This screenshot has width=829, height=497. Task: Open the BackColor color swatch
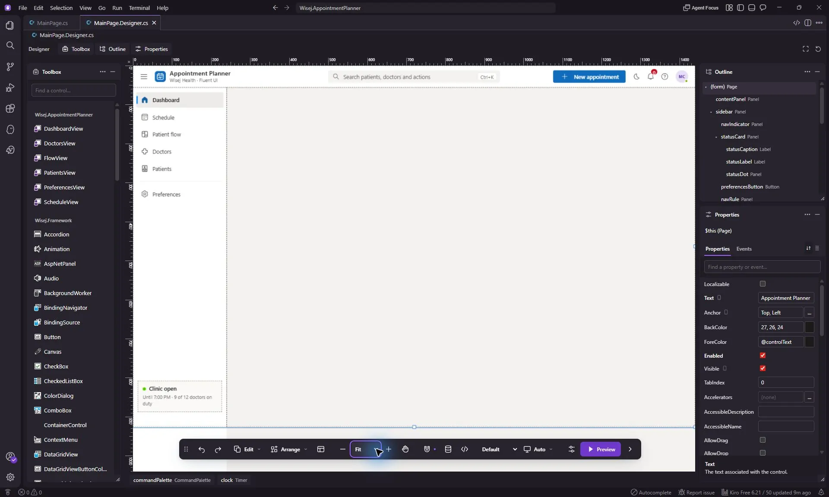(809, 327)
